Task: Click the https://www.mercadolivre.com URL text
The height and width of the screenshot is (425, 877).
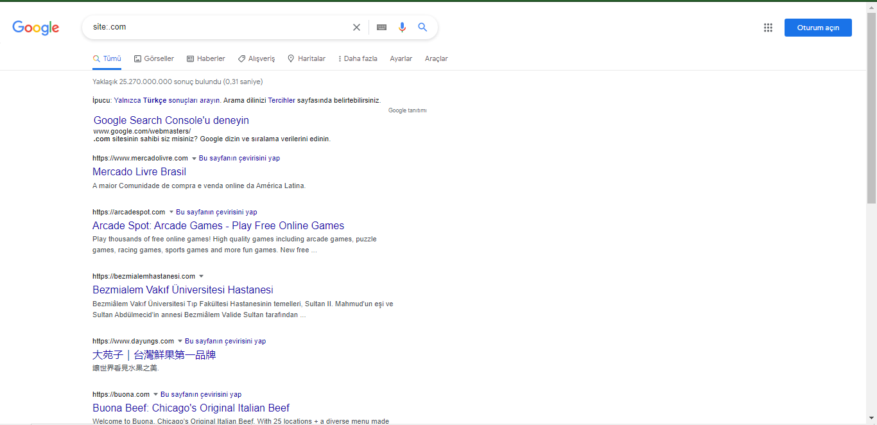Action: (140, 158)
